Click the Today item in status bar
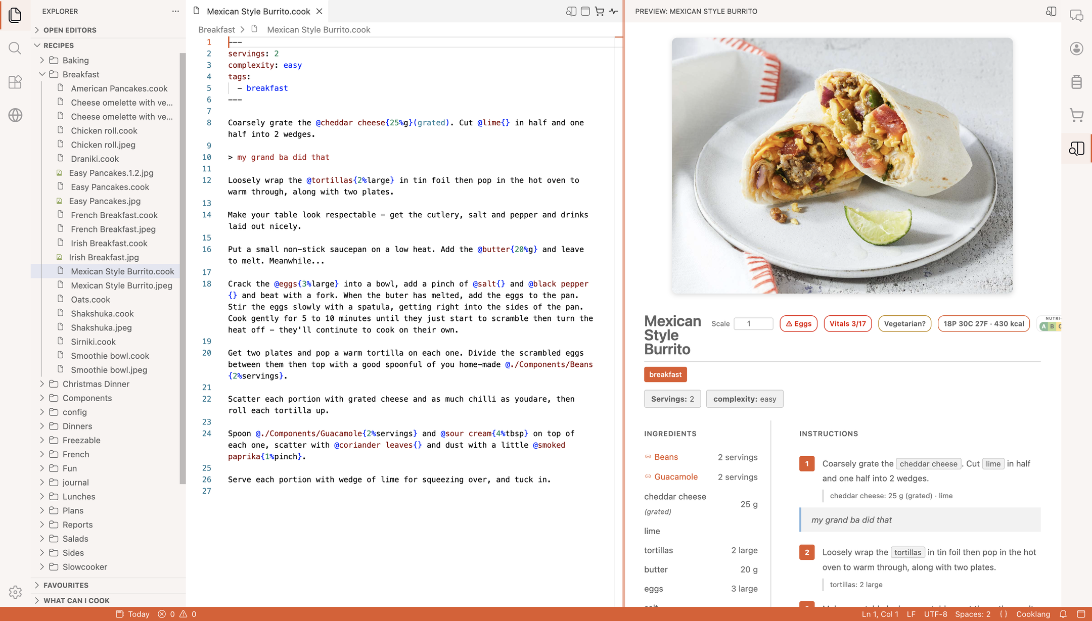1092x621 pixels. click(133, 614)
